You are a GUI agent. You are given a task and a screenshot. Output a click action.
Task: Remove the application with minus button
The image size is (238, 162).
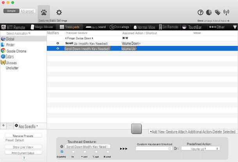10,125
